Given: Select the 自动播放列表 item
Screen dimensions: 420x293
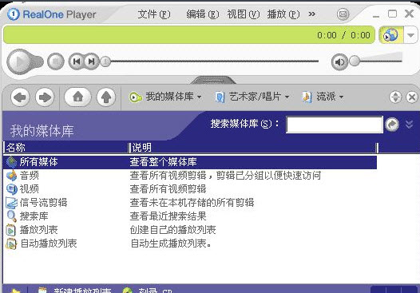Looking at the screenshot, I should [49, 244].
